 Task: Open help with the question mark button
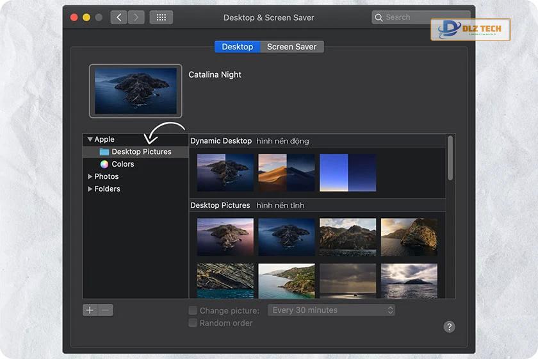(449, 327)
